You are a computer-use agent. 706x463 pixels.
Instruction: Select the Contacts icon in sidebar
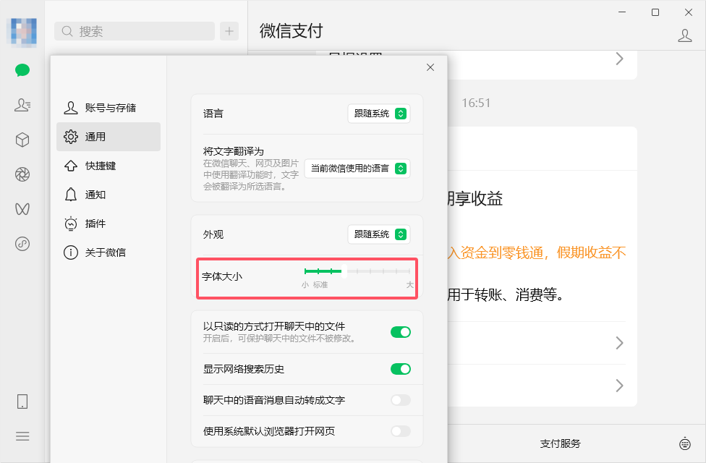(x=22, y=105)
